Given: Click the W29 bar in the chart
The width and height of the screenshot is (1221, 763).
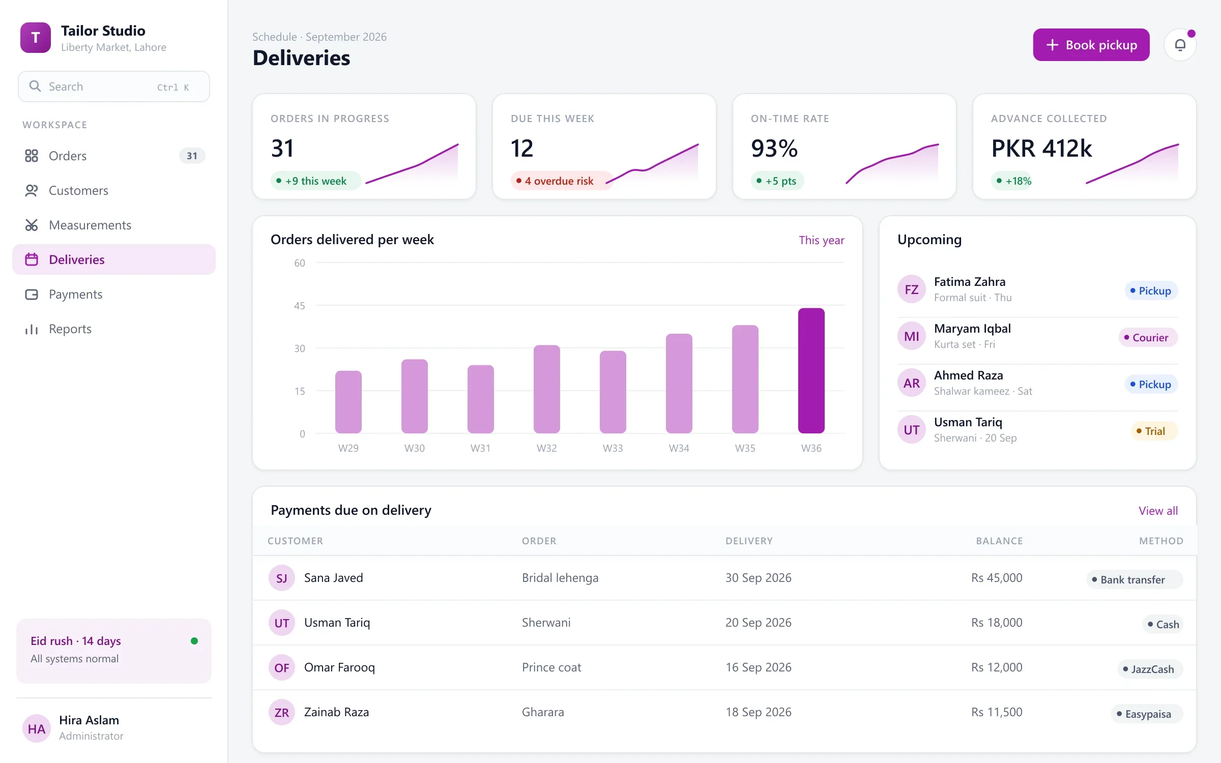Looking at the screenshot, I should pyautogui.click(x=348, y=402).
